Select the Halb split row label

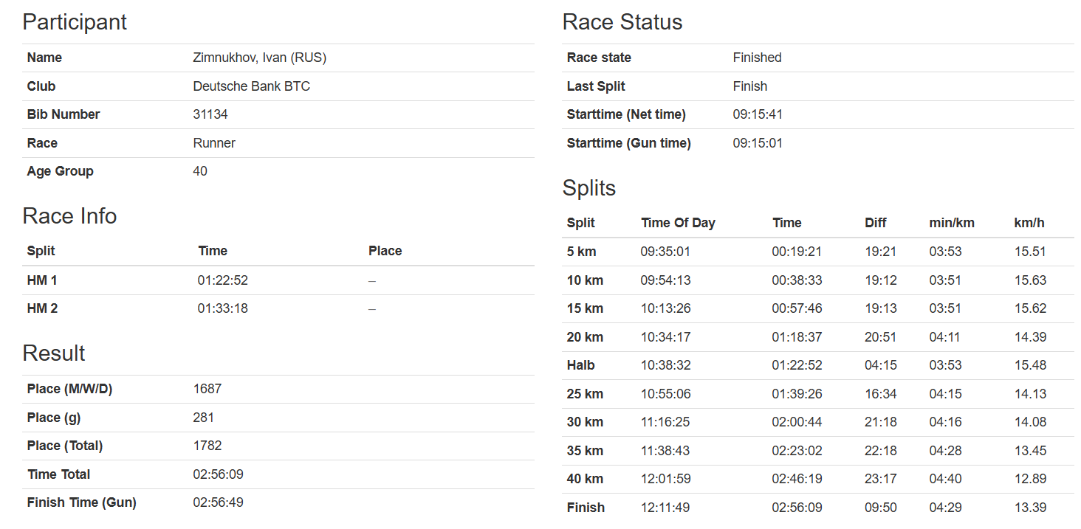tap(580, 365)
